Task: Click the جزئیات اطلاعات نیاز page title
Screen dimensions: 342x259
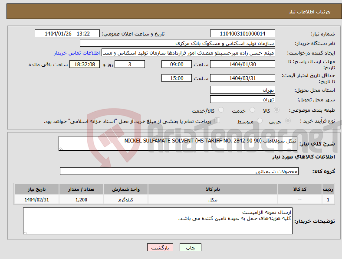Action: click(310, 12)
